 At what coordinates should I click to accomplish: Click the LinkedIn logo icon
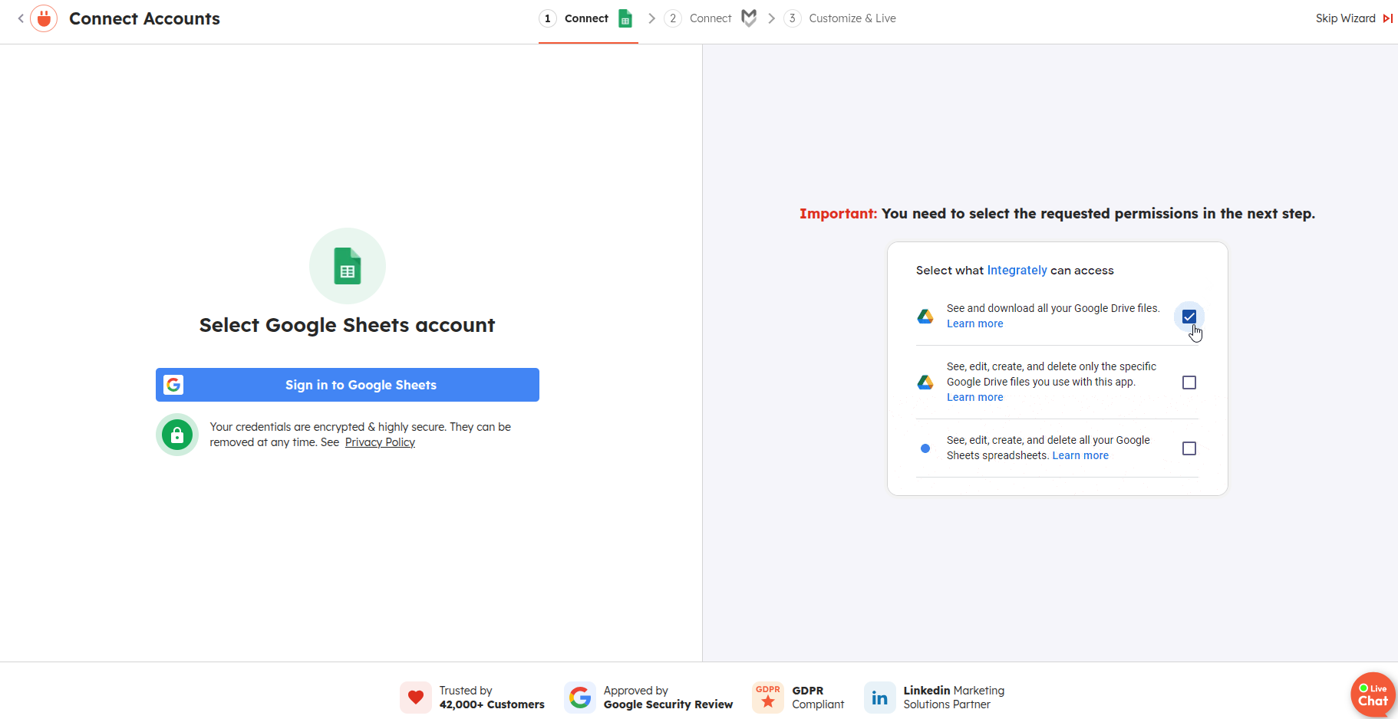880,698
